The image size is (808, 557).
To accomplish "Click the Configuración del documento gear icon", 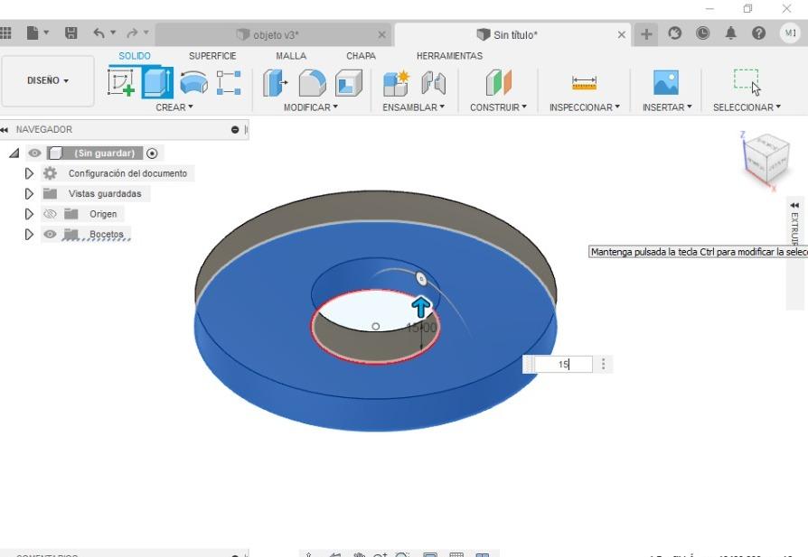I will click(x=50, y=173).
